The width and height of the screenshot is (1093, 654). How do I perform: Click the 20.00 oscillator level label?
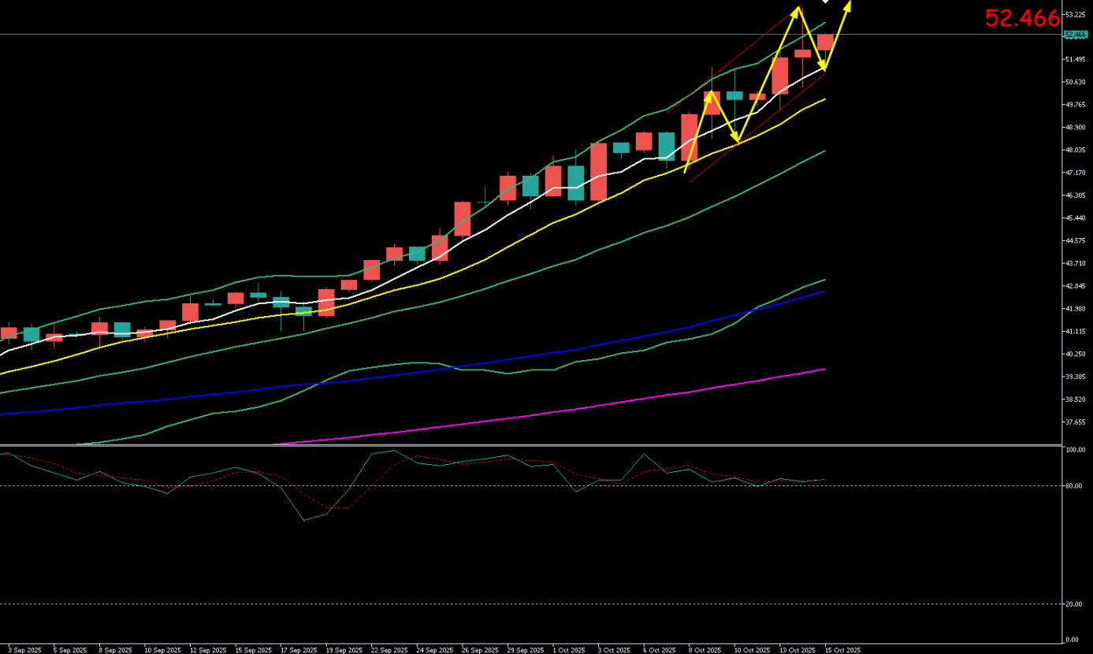(1075, 604)
